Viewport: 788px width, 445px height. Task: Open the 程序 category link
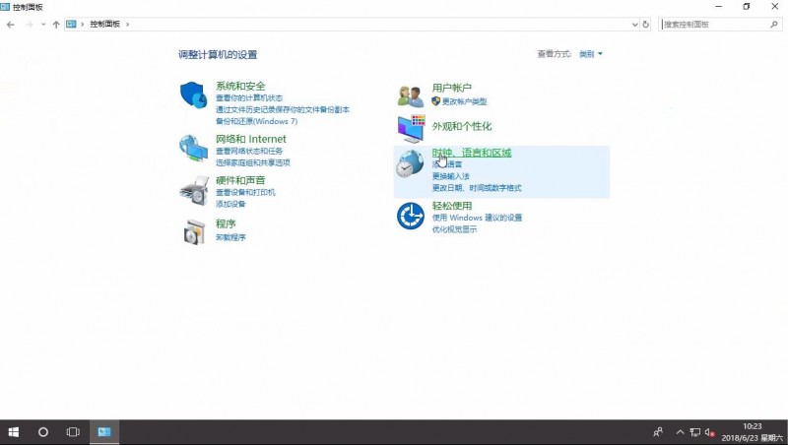[226, 224]
